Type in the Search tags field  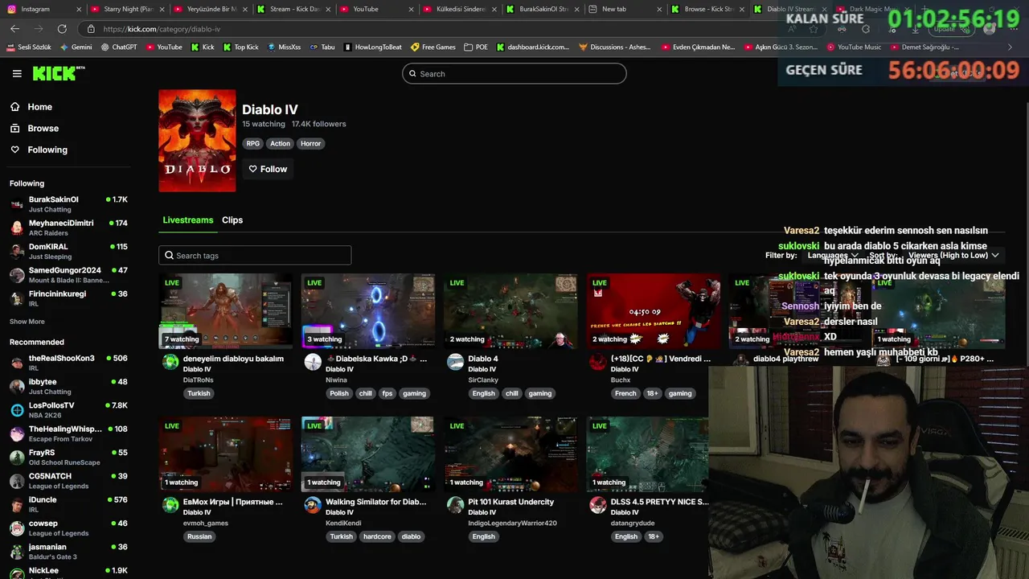[255, 256]
